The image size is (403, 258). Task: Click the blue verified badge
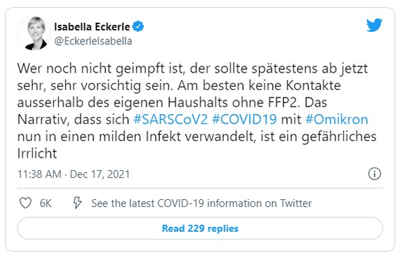click(x=138, y=26)
